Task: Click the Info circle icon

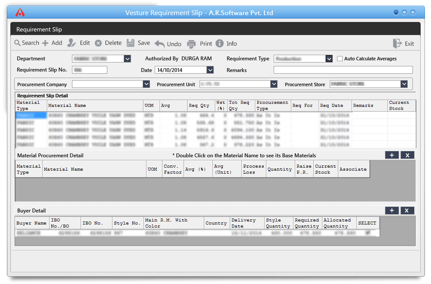Action: click(220, 43)
